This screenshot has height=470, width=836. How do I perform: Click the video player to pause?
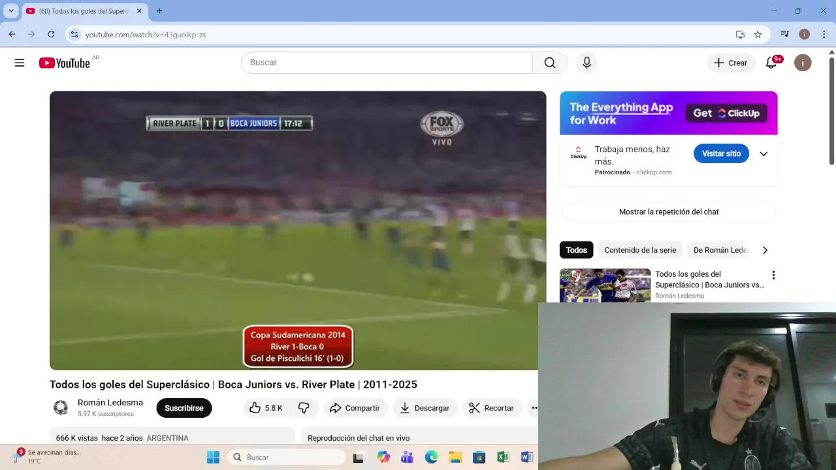point(298,230)
